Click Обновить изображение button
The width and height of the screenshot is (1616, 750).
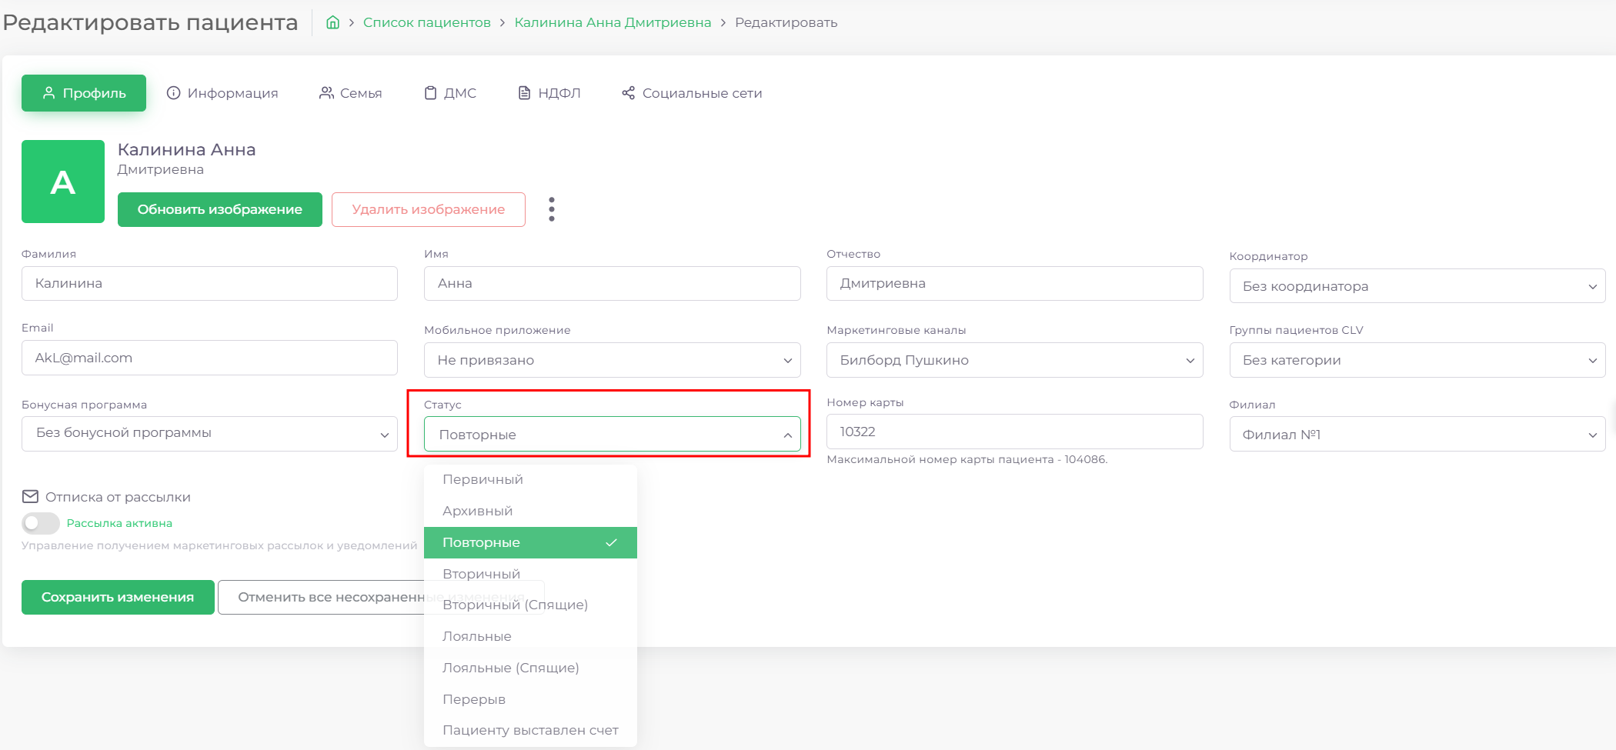tap(220, 209)
